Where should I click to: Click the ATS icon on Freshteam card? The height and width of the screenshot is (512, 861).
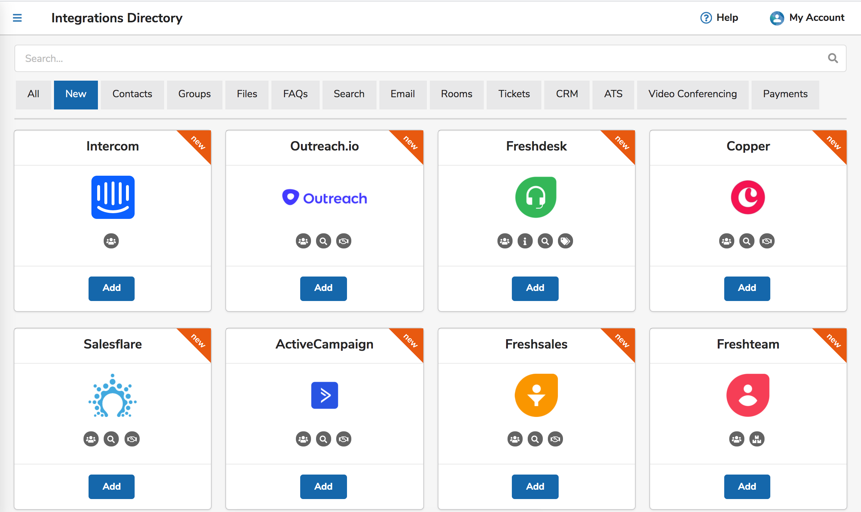757,439
